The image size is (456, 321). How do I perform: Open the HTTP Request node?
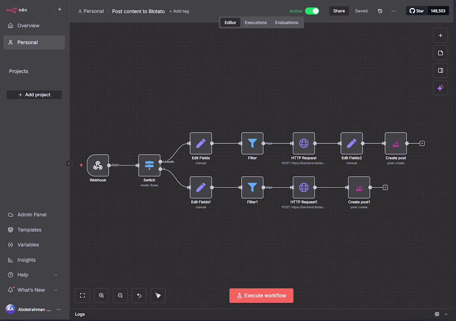[303, 143]
